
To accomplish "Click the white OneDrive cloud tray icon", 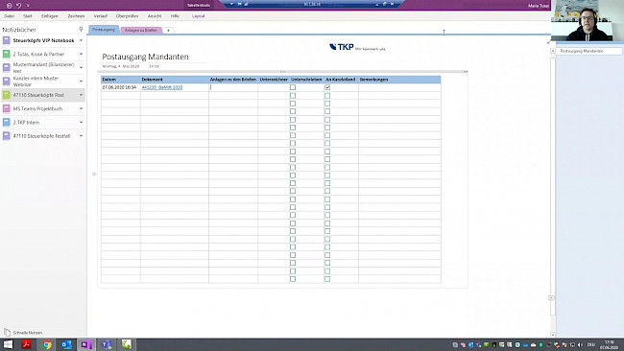I will (x=533, y=344).
